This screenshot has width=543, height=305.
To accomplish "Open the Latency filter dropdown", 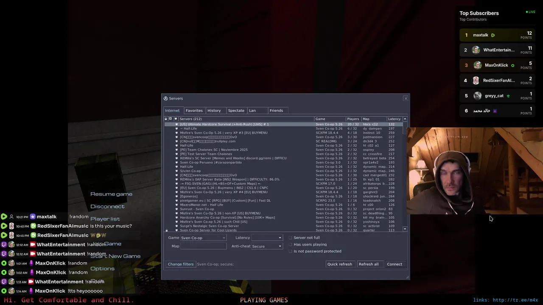I will point(267,238).
